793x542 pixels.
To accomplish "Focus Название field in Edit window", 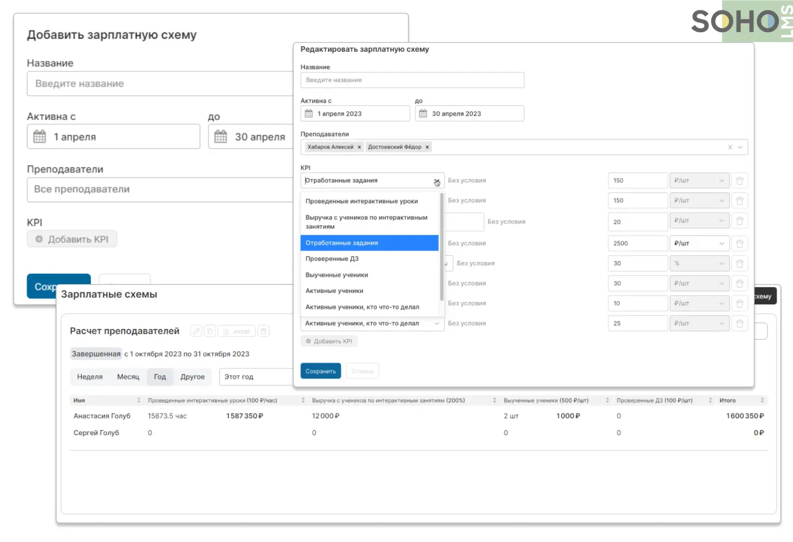I will [412, 80].
